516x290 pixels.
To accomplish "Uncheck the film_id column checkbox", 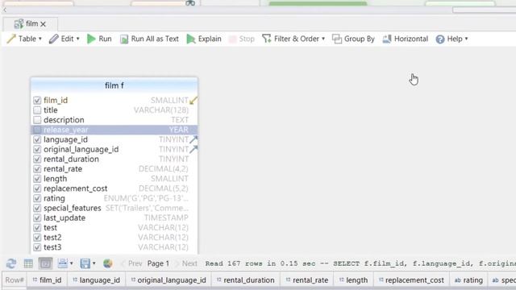I will 37,100.
